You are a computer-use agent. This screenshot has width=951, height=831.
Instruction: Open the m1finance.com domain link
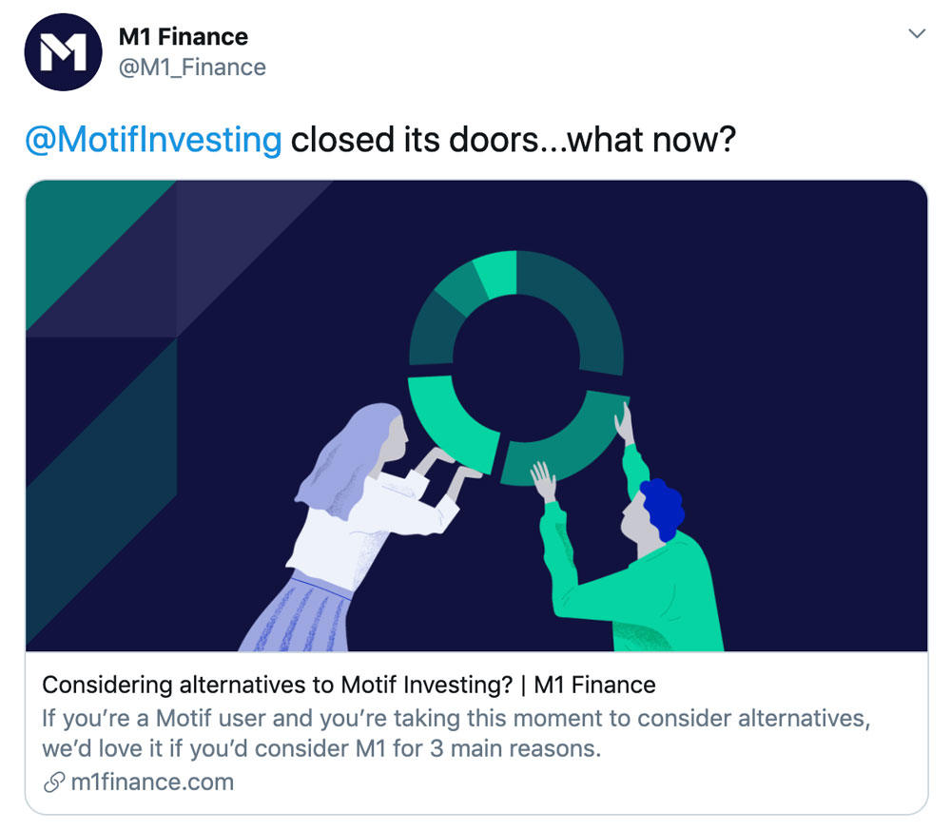[152, 782]
